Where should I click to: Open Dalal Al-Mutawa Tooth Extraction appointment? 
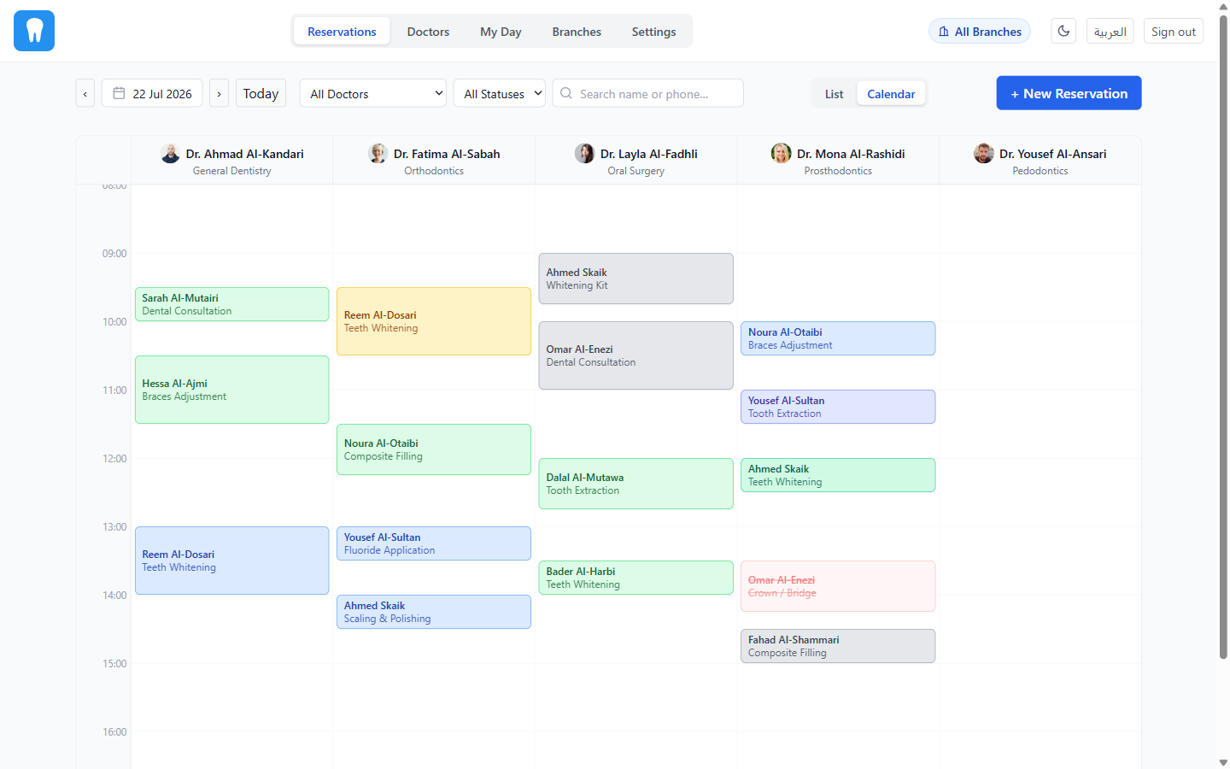pos(635,484)
